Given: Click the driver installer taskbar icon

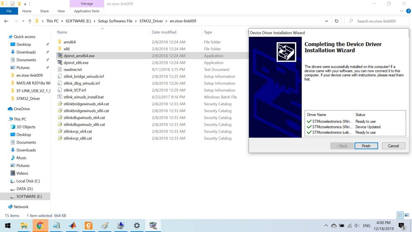Looking at the screenshot, I should (x=153, y=225).
